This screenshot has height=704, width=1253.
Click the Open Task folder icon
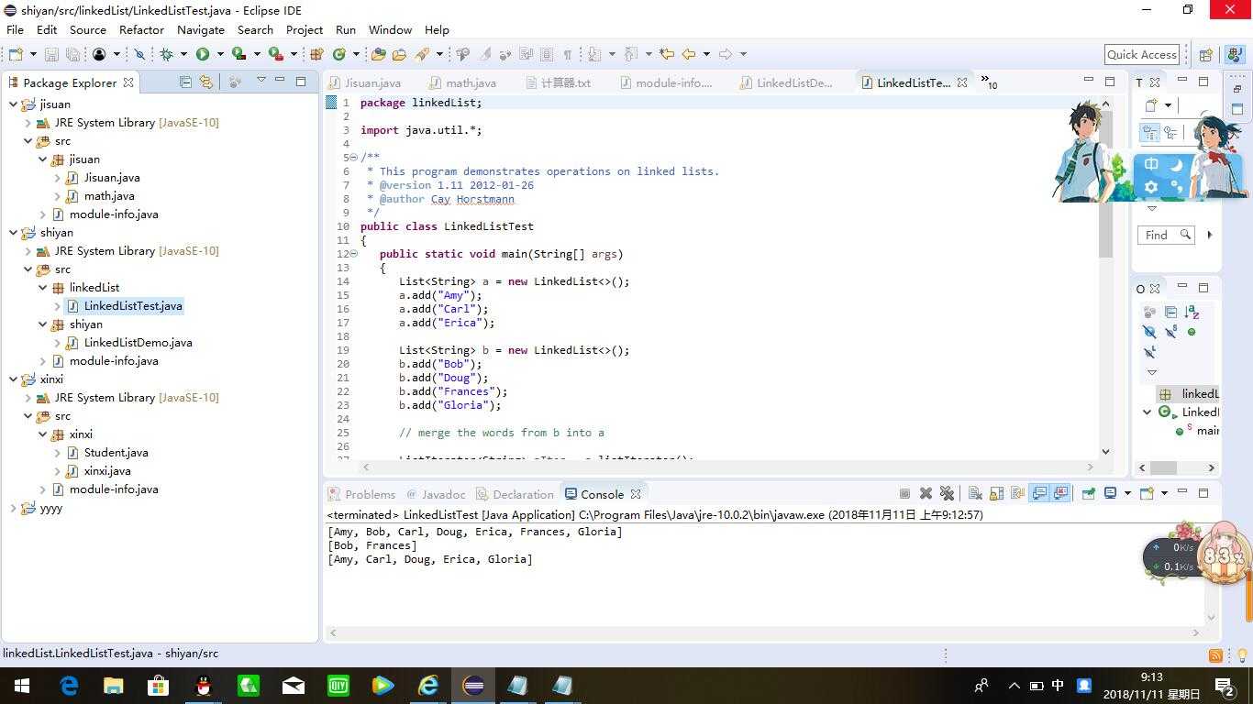click(x=399, y=54)
